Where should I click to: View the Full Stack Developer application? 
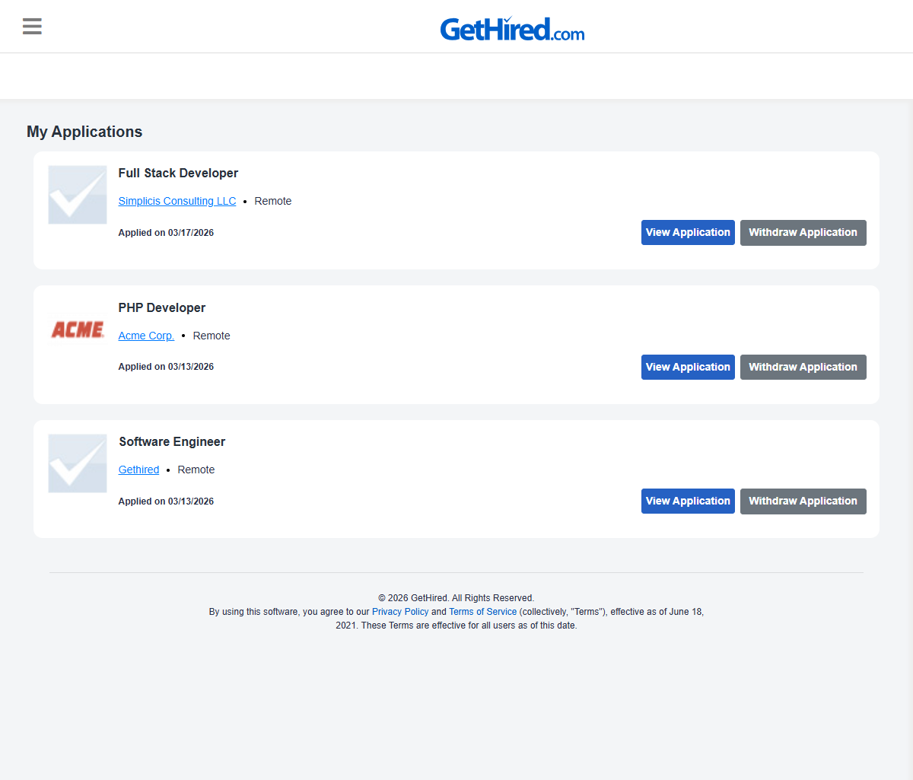pos(688,233)
